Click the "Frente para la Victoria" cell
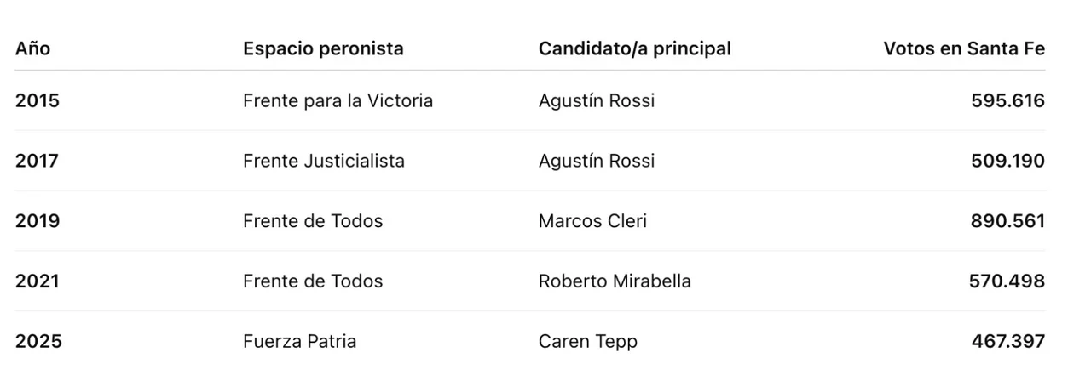Screen dimensions: 1091x381 coord(338,101)
